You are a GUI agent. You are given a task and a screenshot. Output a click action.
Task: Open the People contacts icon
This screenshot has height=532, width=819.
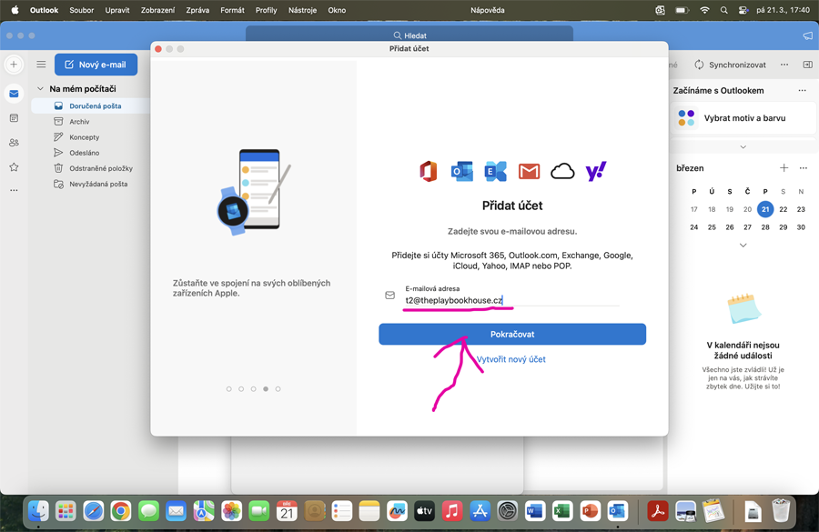click(x=14, y=143)
